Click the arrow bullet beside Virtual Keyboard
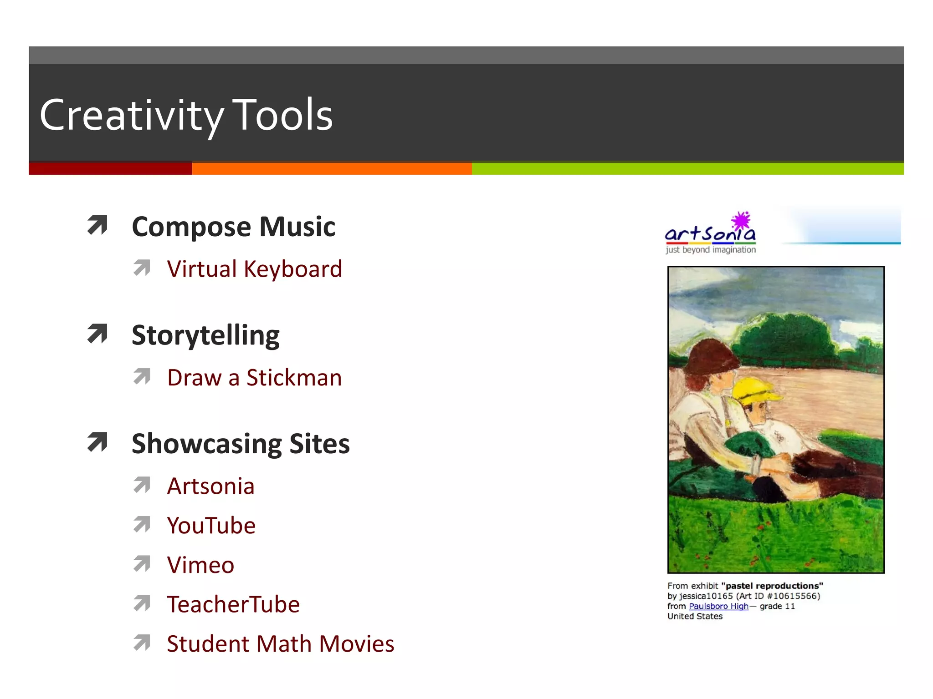 click(x=142, y=268)
